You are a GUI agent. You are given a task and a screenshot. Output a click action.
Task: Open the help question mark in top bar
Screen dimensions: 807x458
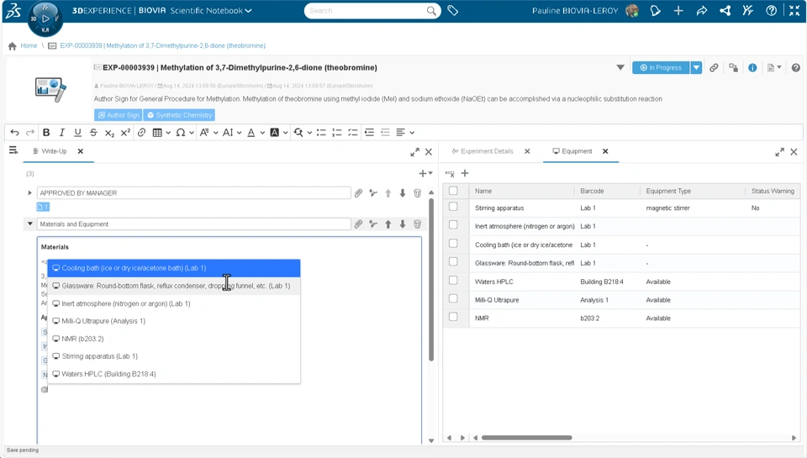(771, 10)
